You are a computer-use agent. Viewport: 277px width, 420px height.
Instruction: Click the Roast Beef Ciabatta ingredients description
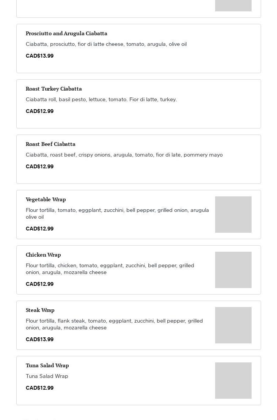tap(124, 155)
